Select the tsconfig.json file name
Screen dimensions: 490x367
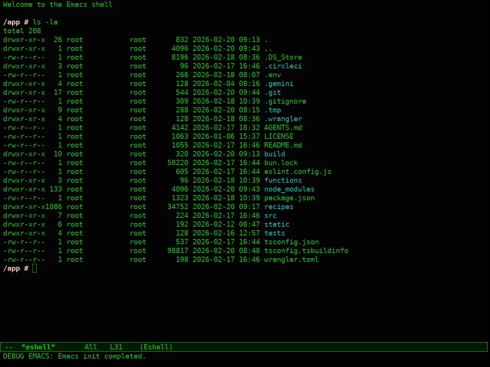coord(291,242)
